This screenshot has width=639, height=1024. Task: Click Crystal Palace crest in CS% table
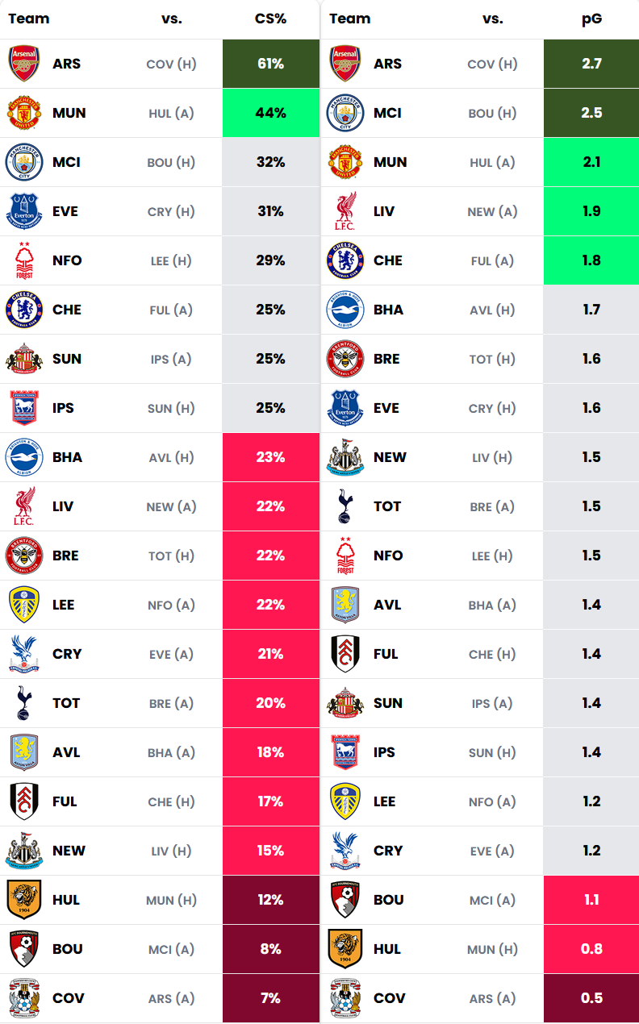tap(24, 654)
